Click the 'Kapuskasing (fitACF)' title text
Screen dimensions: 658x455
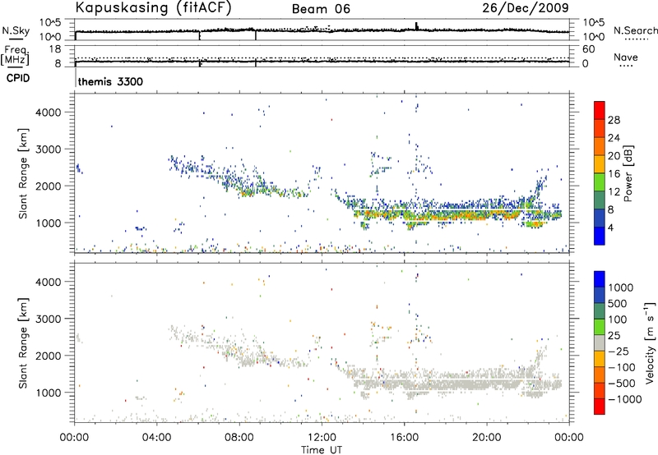click(153, 8)
